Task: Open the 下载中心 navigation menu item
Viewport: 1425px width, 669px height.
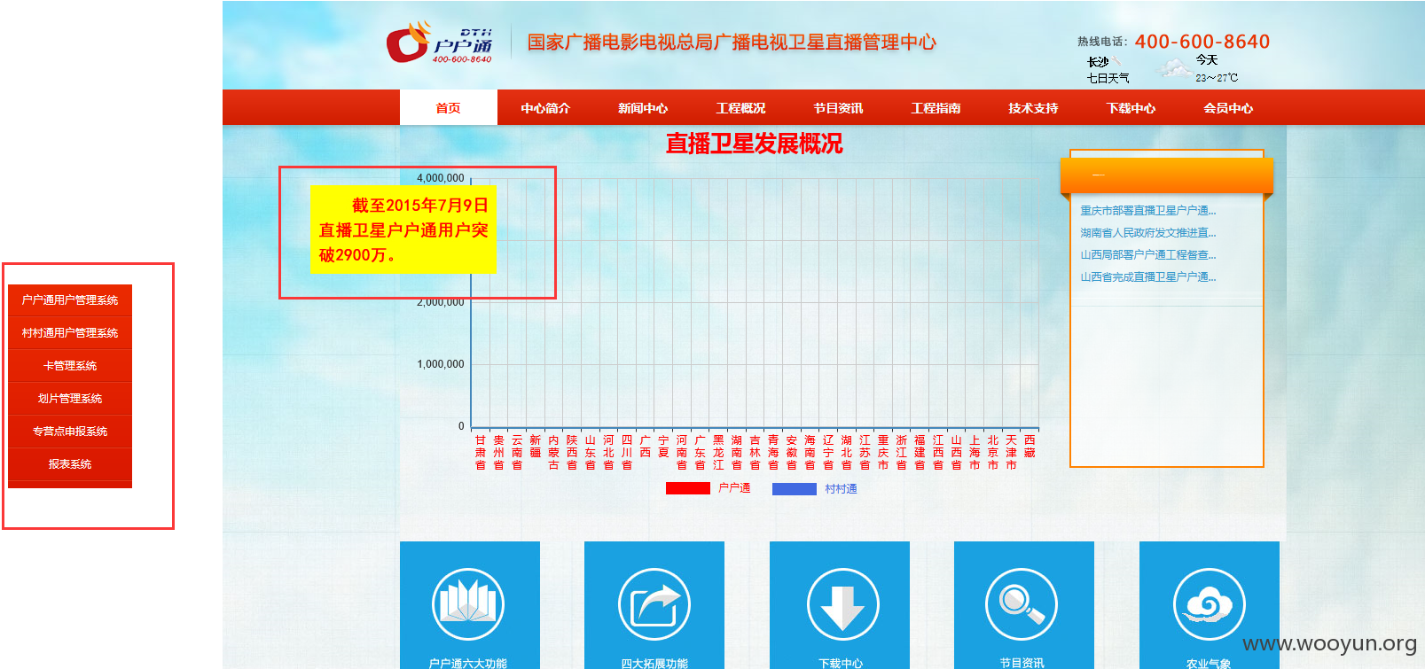Action: coord(1131,108)
